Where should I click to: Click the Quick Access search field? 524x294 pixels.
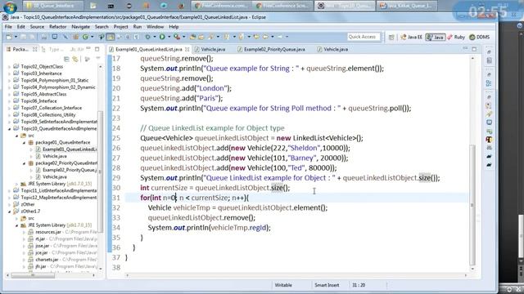coord(364,37)
